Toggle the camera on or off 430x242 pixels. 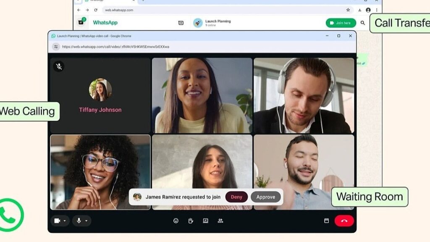(57, 221)
